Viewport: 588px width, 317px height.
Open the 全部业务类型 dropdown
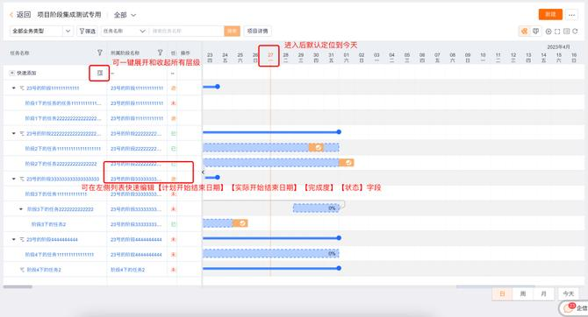(x=41, y=31)
